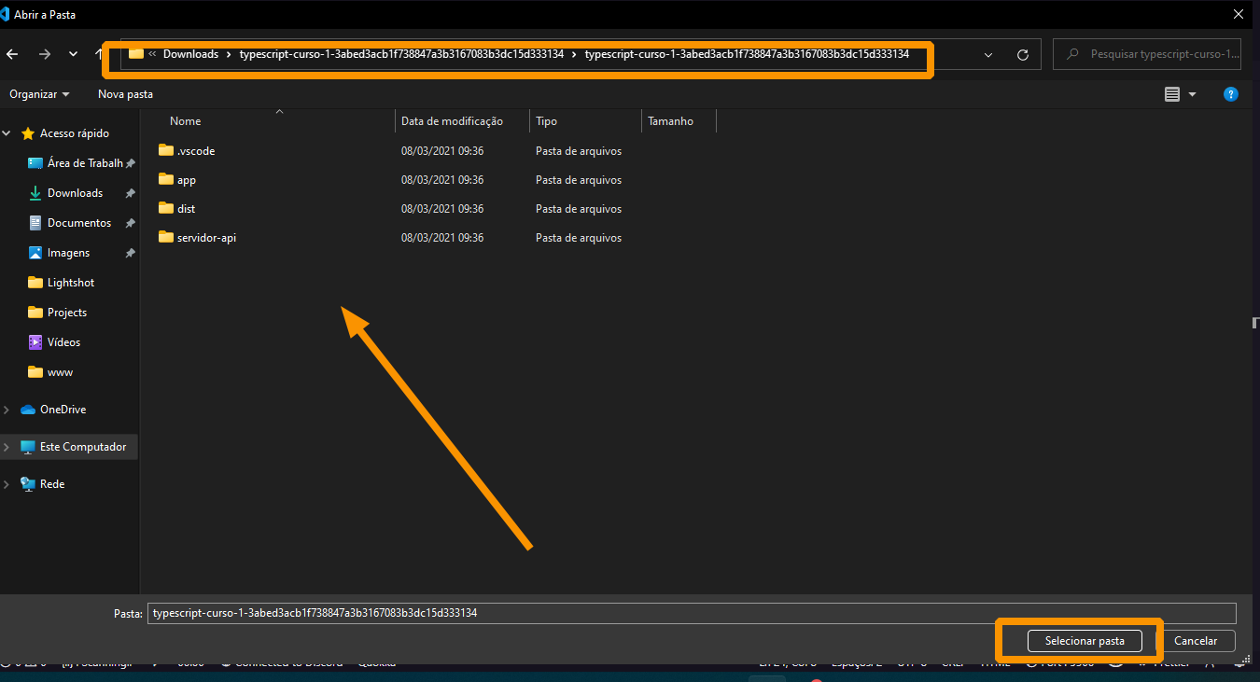The height and width of the screenshot is (682, 1260).
Task: Click the magnifier search icon
Action: point(1072,54)
